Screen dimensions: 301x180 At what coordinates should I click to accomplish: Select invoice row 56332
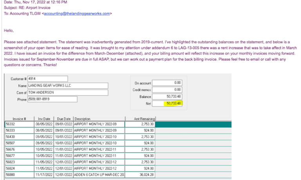(19, 124)
